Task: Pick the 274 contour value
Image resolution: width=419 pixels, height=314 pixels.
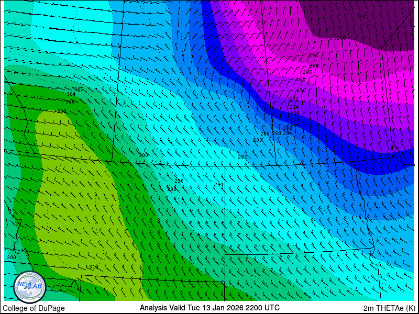Action: 294,107
